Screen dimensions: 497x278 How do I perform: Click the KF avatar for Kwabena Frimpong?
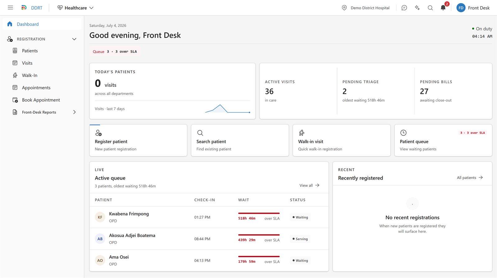tap(100, 217)
